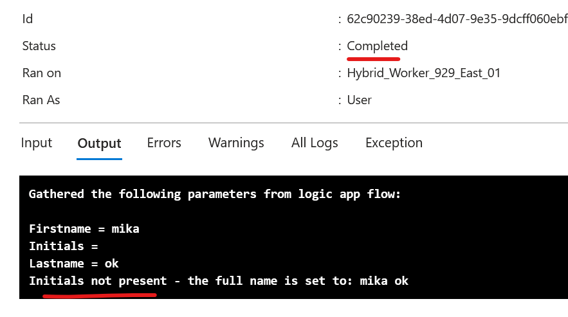568x317 pixels.
Task: Click the empty Initials = output line
Action: click(x=64, y=246)
